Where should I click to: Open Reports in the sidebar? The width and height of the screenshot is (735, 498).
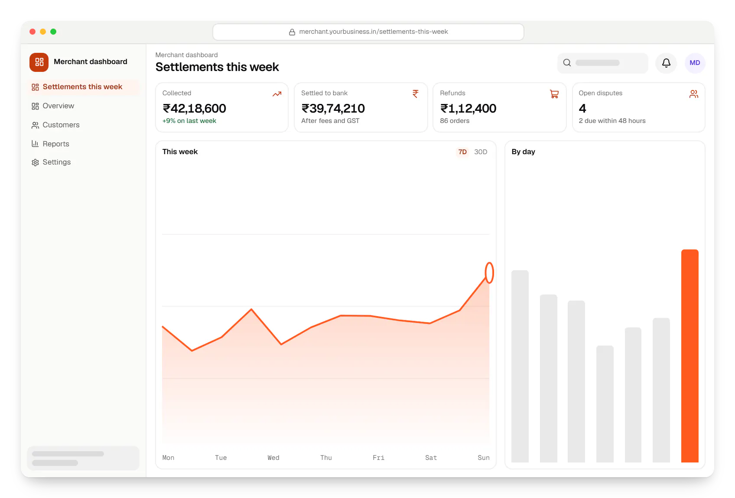83,144
